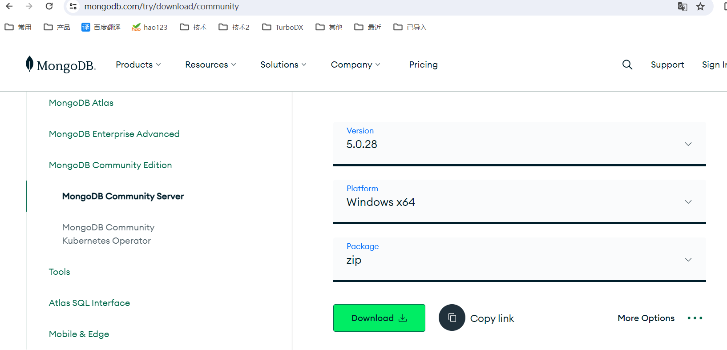Open the 技术2 bookmarks folder
Screen dimensions: 727x350
tap(234, 27)
